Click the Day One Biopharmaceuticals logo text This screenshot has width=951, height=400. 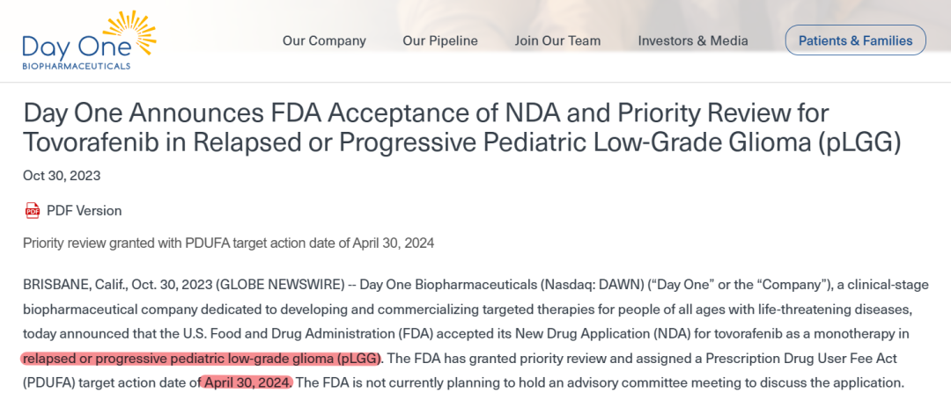coord(77,51)
